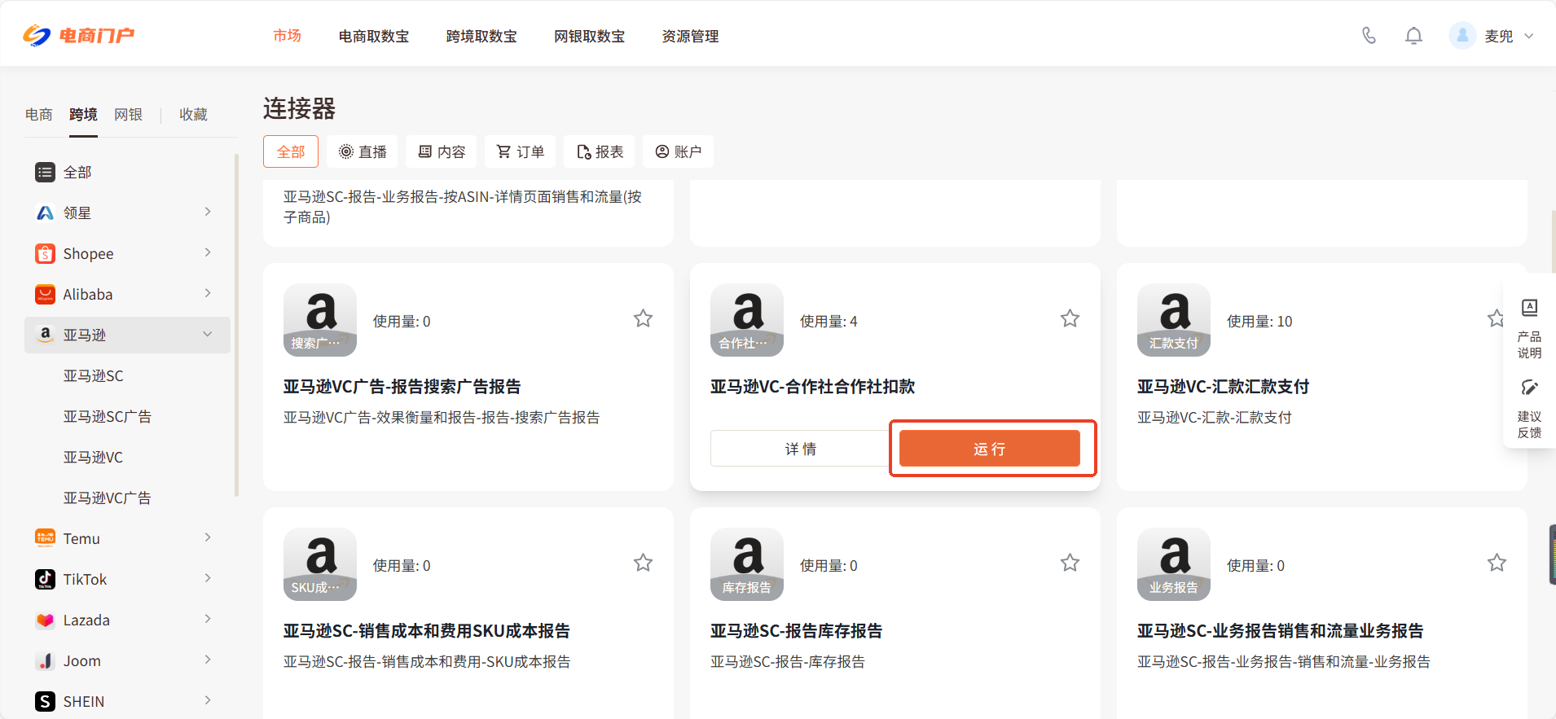This screenshot has height=719, width=1556.
Task: Expand the 领星 sidebar category
Action: (x=208, y=212)
